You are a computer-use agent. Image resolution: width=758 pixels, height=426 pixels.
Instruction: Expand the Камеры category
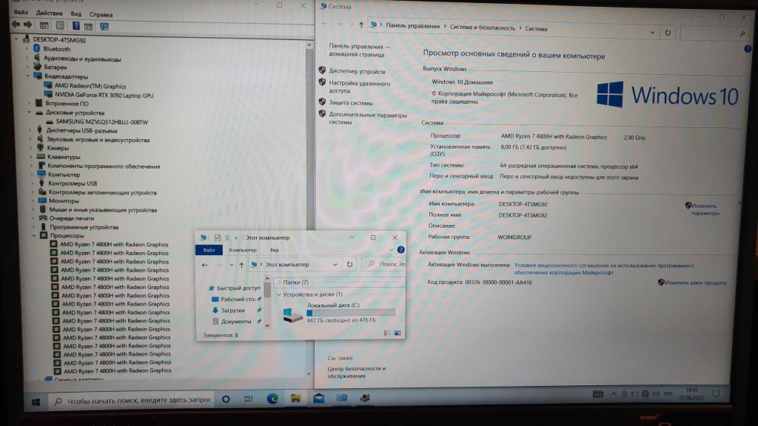pyautogui.click(x=31, y=148)
